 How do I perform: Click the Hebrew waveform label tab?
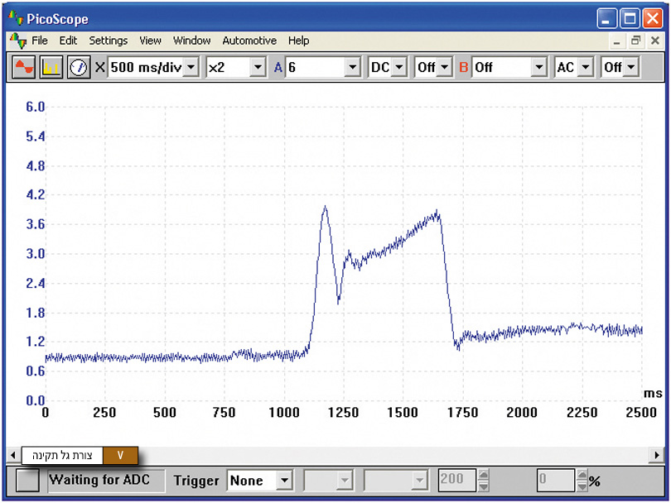pos(61,455)
